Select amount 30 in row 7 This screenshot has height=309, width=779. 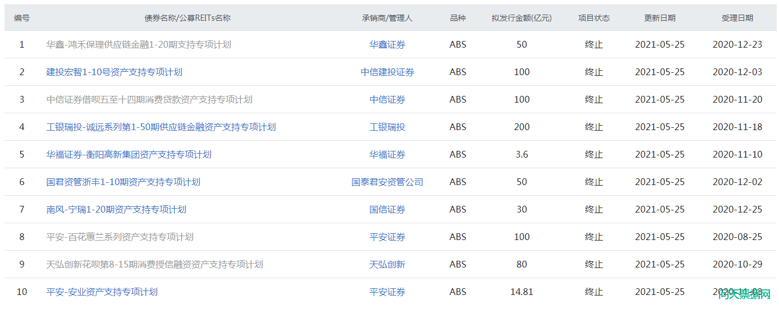[522, 209]
